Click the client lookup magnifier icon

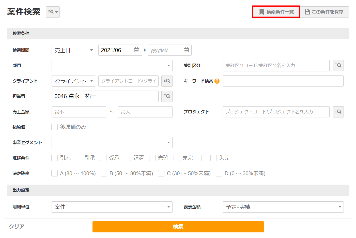pyautogui.click(x=167, y=81)
